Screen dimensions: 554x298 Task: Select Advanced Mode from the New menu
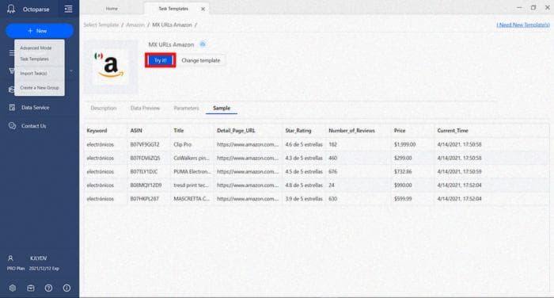(x=36, y=48)
